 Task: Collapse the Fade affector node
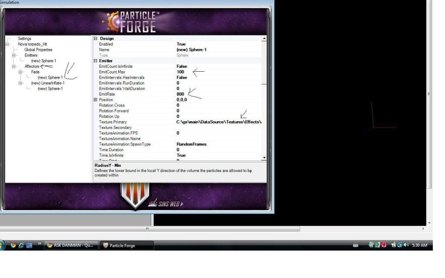20,72
